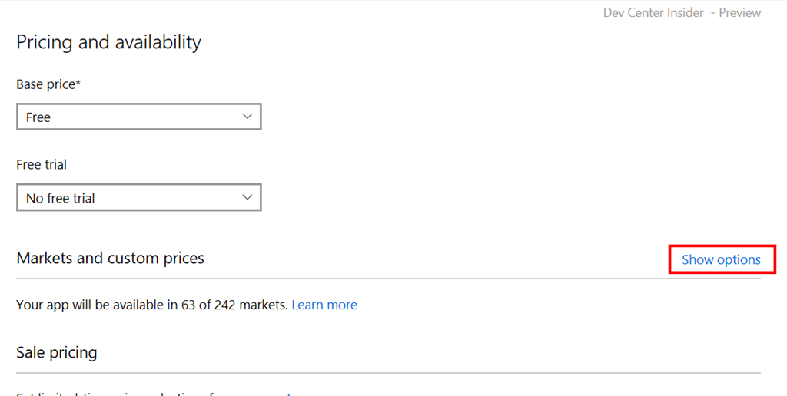
Task: Click the Dev Center Insider label
Action: tap(653, 13)
